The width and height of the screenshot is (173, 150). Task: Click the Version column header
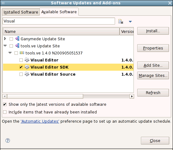click(x=127, y=31)
